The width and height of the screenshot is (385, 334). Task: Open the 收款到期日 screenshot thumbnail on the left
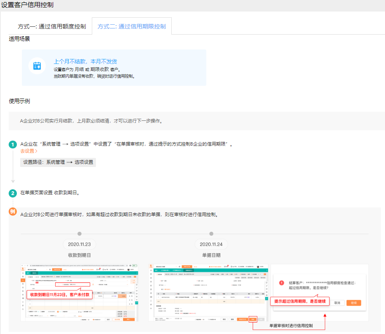tap(79, 293)
